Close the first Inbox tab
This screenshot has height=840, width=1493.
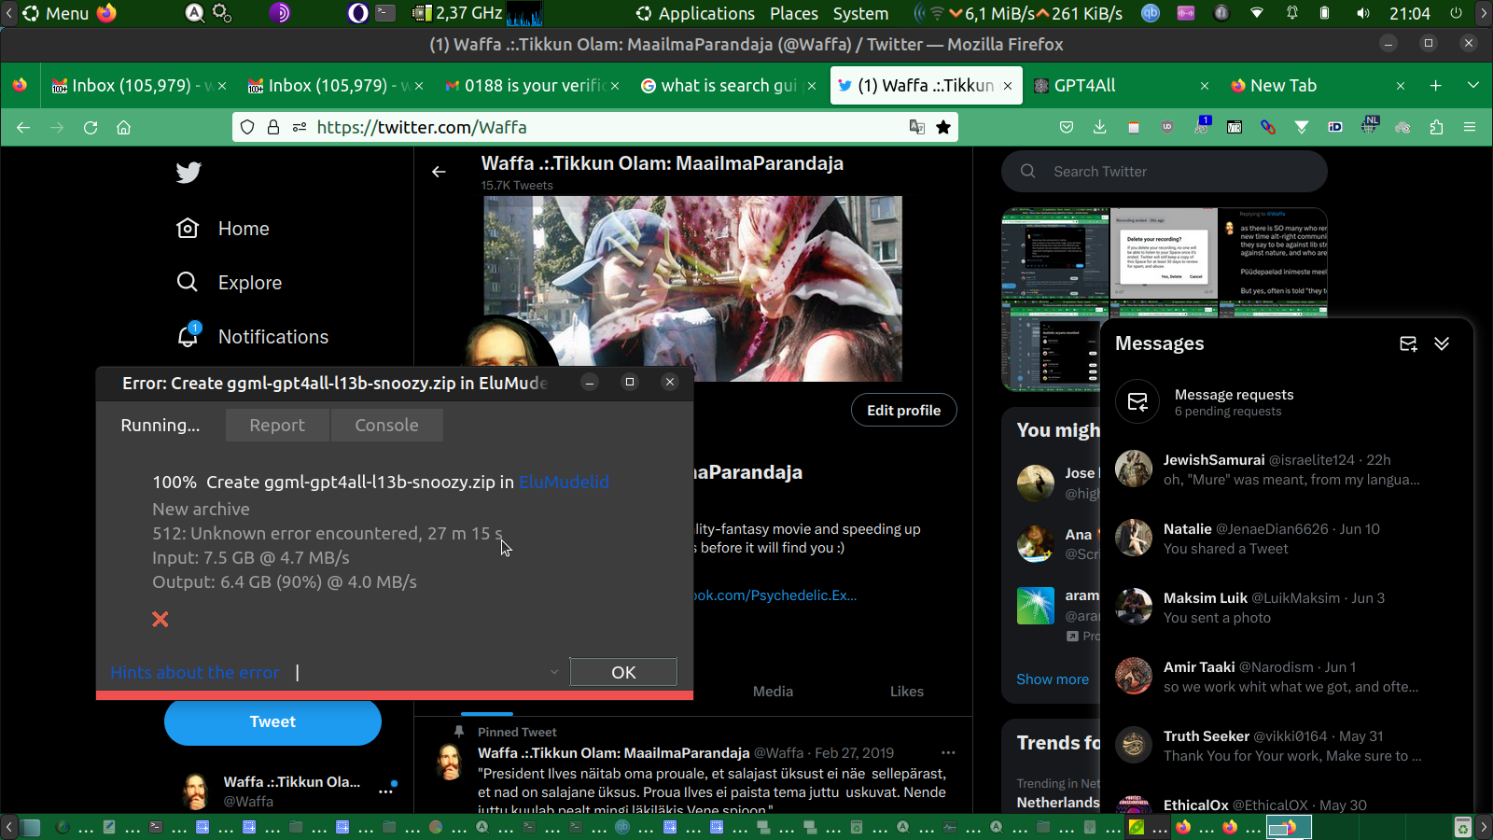click(x=222, y=86)
